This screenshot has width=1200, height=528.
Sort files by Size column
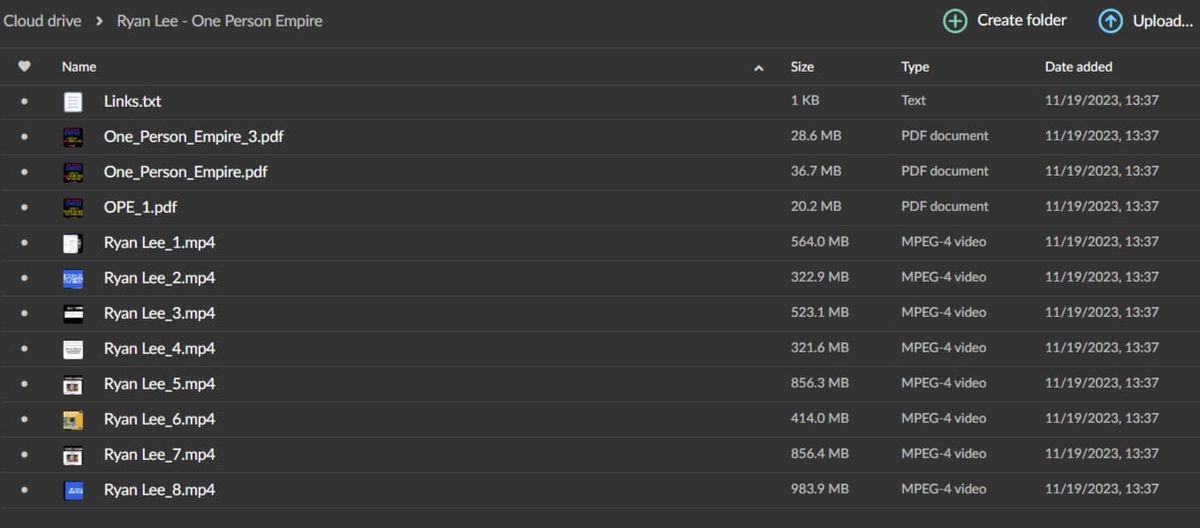[802, 66]
